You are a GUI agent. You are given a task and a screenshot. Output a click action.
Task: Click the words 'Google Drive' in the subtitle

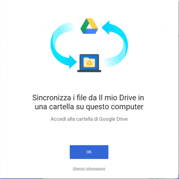[114, 119]
